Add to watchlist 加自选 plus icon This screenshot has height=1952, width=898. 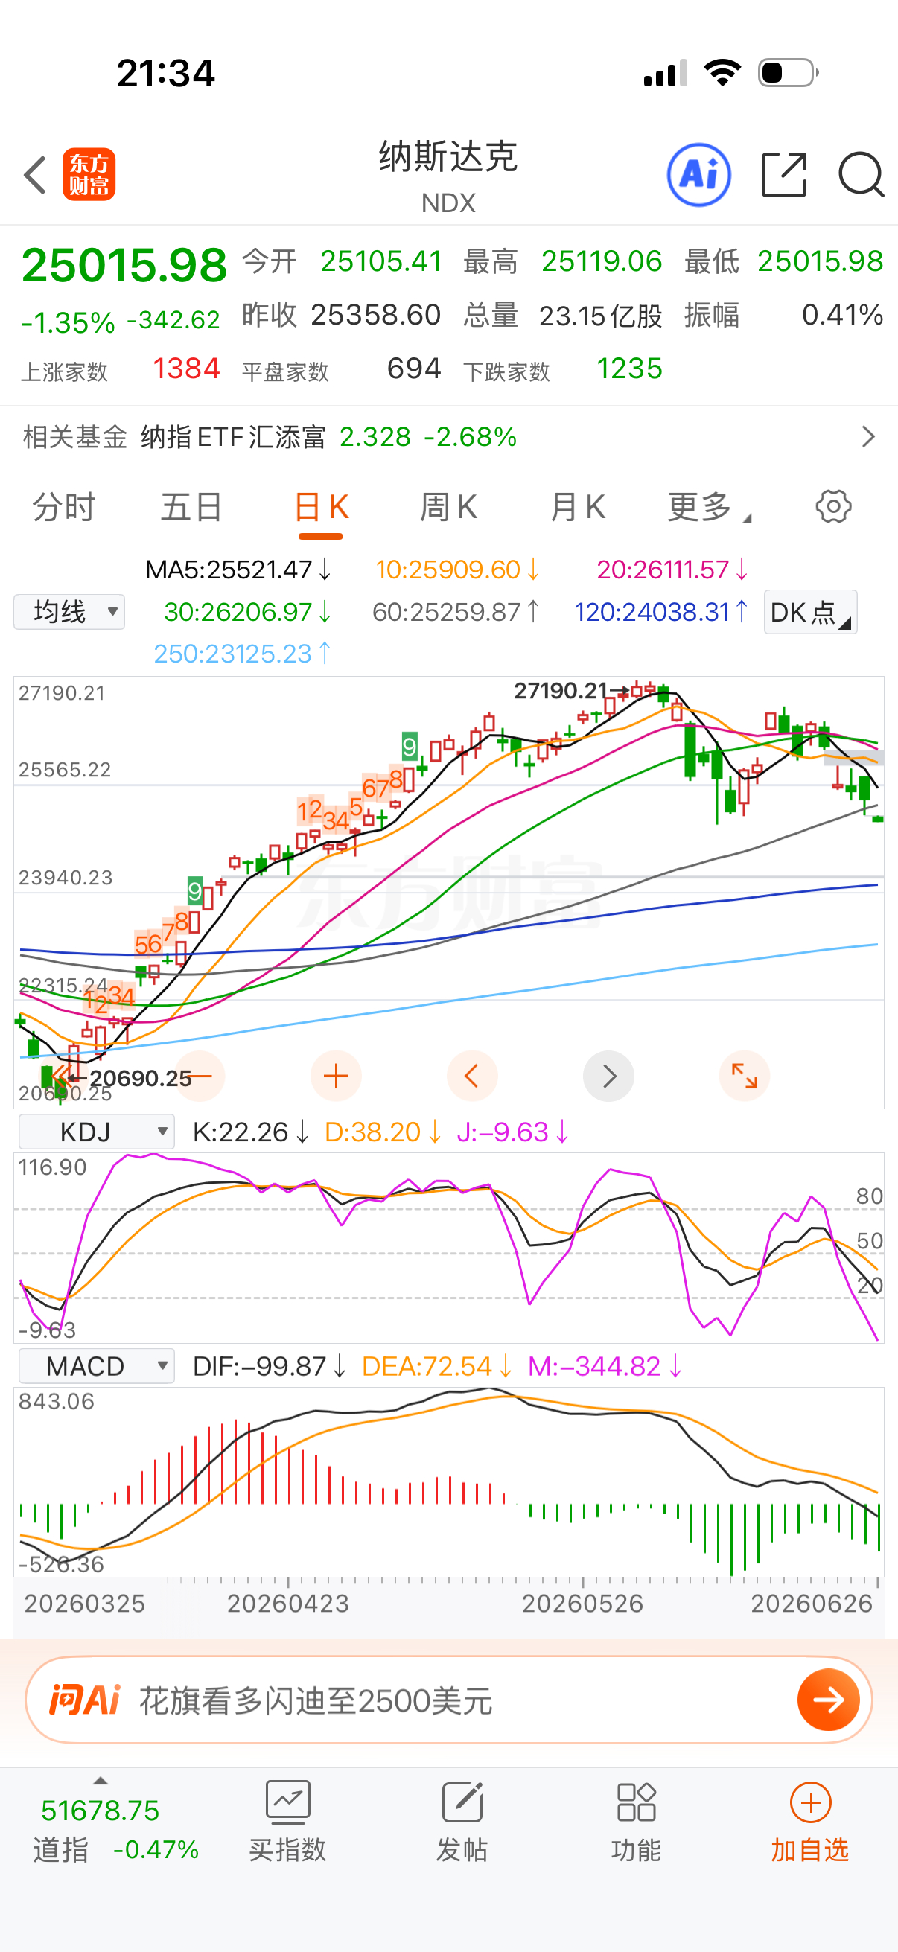(x=811, y=1802)
